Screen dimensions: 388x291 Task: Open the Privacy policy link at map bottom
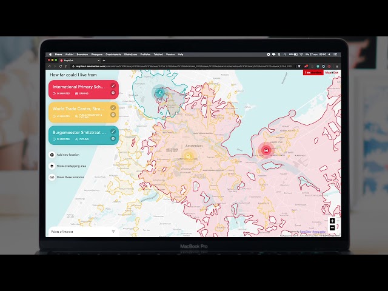point(319,232)
